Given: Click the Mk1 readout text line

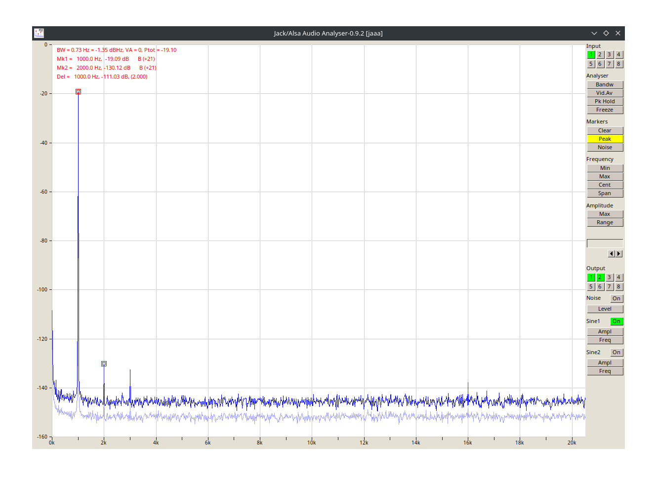Looking at the screenshot, I should (106, 59).
